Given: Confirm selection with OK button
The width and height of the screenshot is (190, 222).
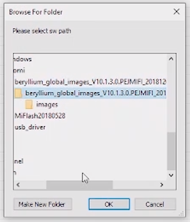Looking at the screenshot, I should (x=109, y=204).
